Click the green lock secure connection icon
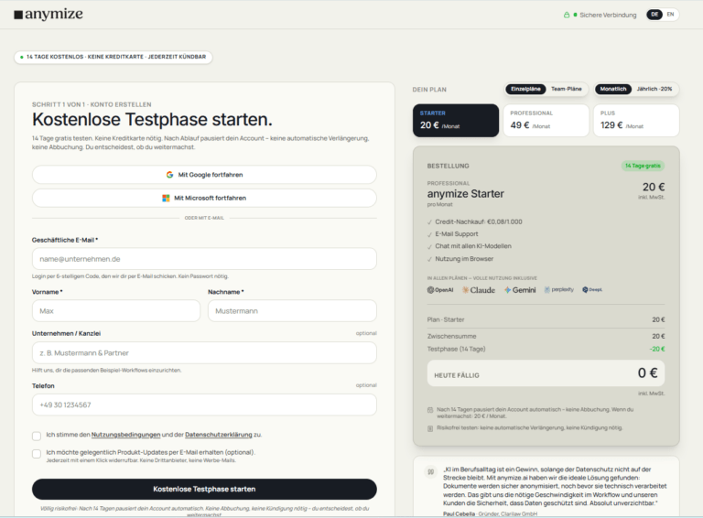The image size is (703, 518). click(567, 15)
